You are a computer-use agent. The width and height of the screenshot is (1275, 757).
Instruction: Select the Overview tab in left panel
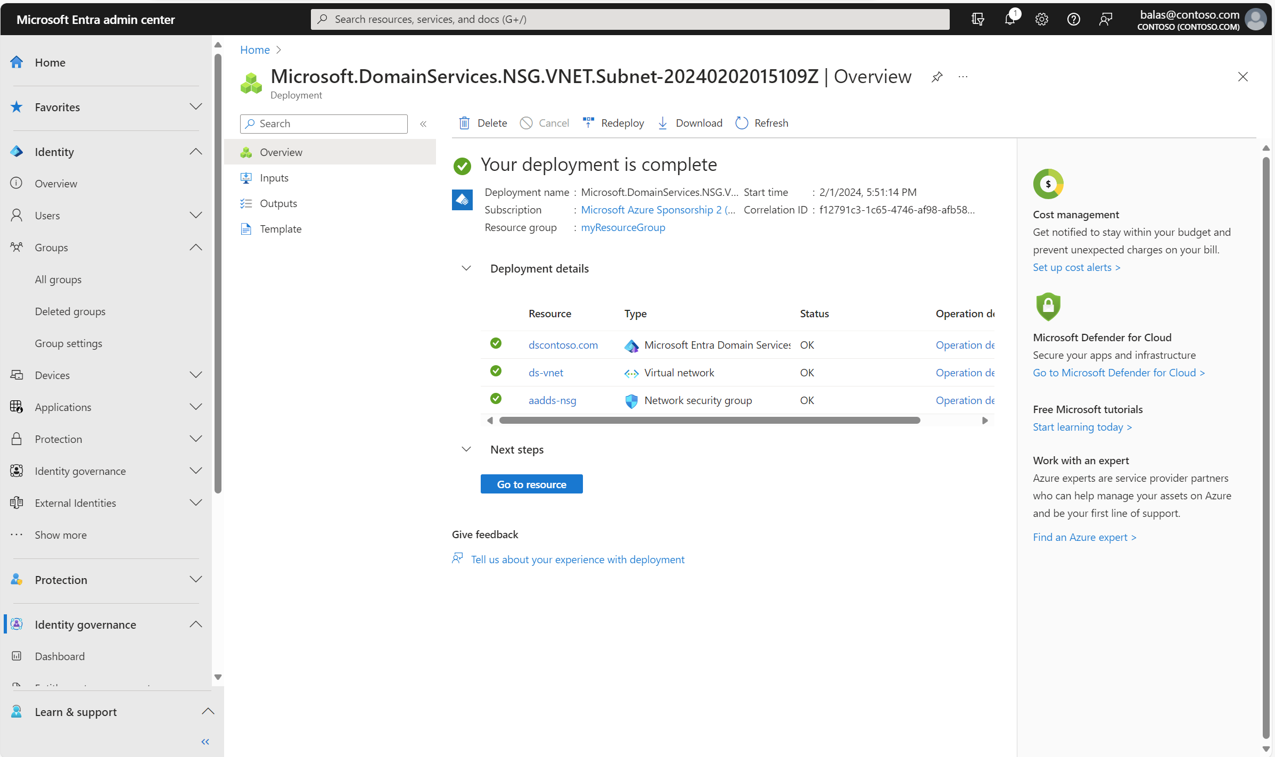pos(281,151)
